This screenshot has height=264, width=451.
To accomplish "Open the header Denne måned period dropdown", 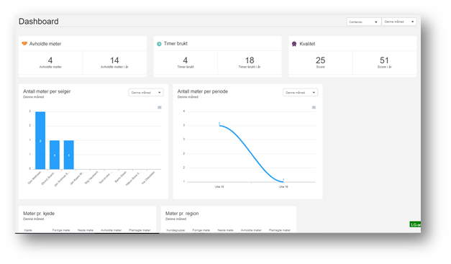I will (x=399, y=22).
